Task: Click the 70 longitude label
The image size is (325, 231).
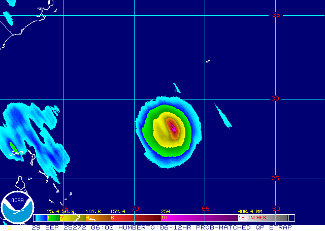Action: pyautogui.click(x=135, y=208)
